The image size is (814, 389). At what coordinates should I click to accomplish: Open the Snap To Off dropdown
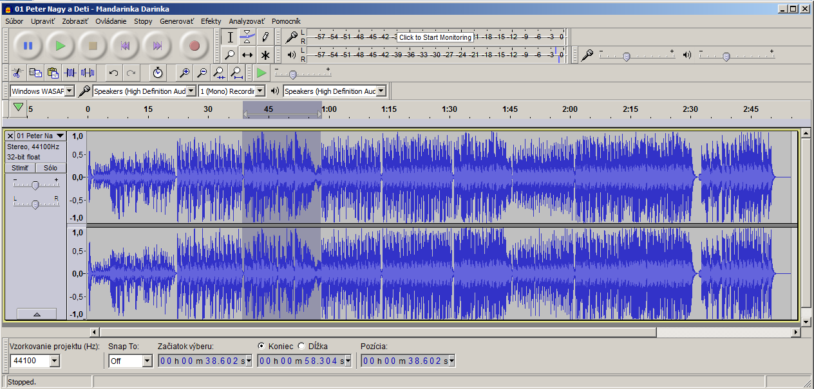[147, 361]
